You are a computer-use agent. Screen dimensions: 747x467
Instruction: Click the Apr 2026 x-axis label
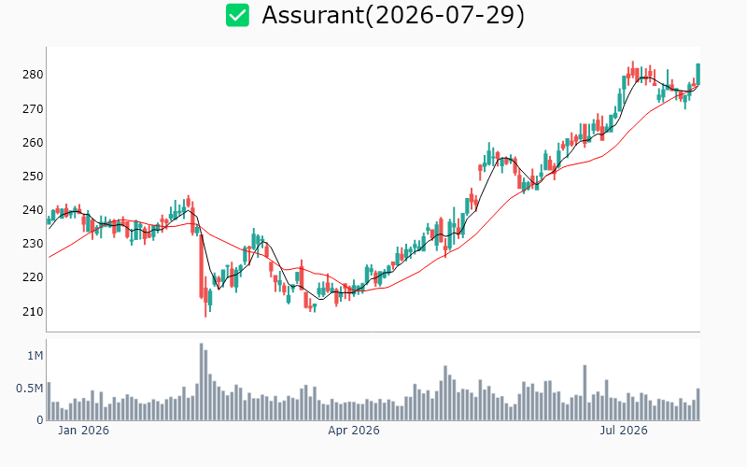click(354, 431)
